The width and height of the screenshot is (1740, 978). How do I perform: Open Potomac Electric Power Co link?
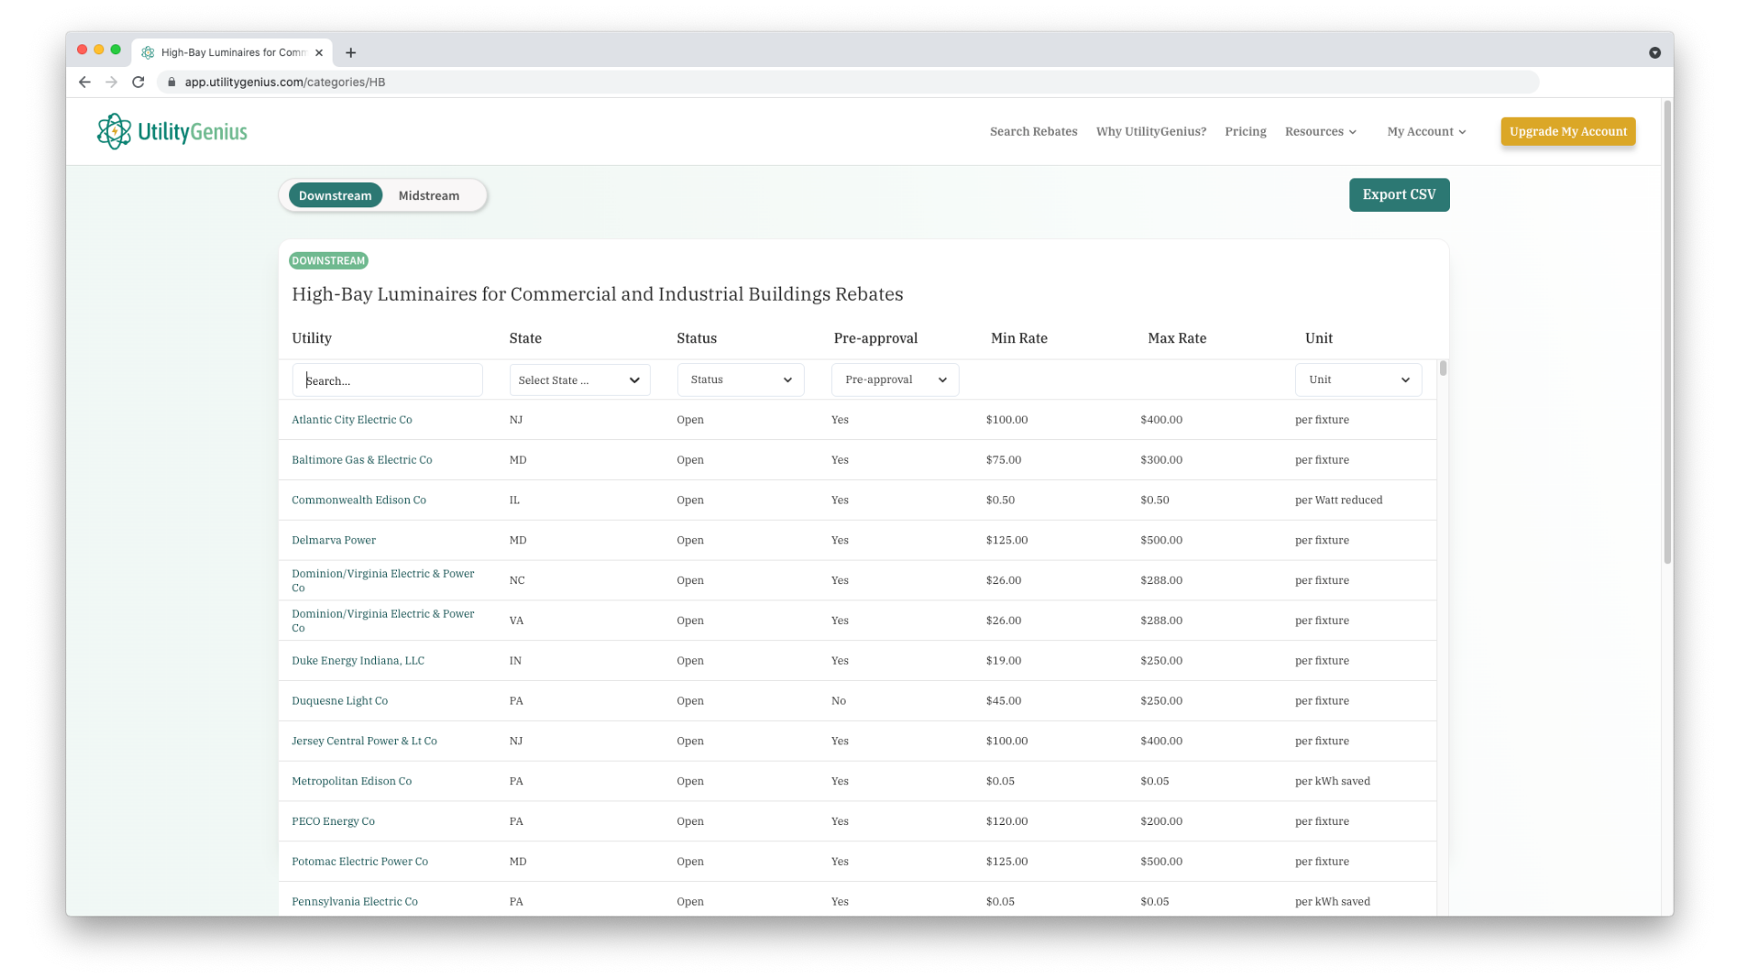tap(360, 861)
